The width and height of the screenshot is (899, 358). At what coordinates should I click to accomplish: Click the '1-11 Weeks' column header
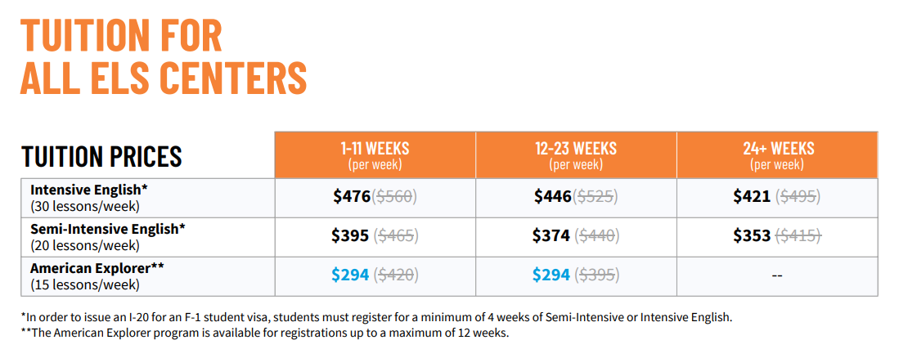(375, 155)
